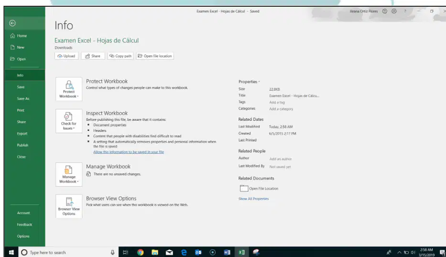The width and height of the screenshot is (446, 257).
Task: Select Open in the backstage sidebar
Action: coord(18,59)
